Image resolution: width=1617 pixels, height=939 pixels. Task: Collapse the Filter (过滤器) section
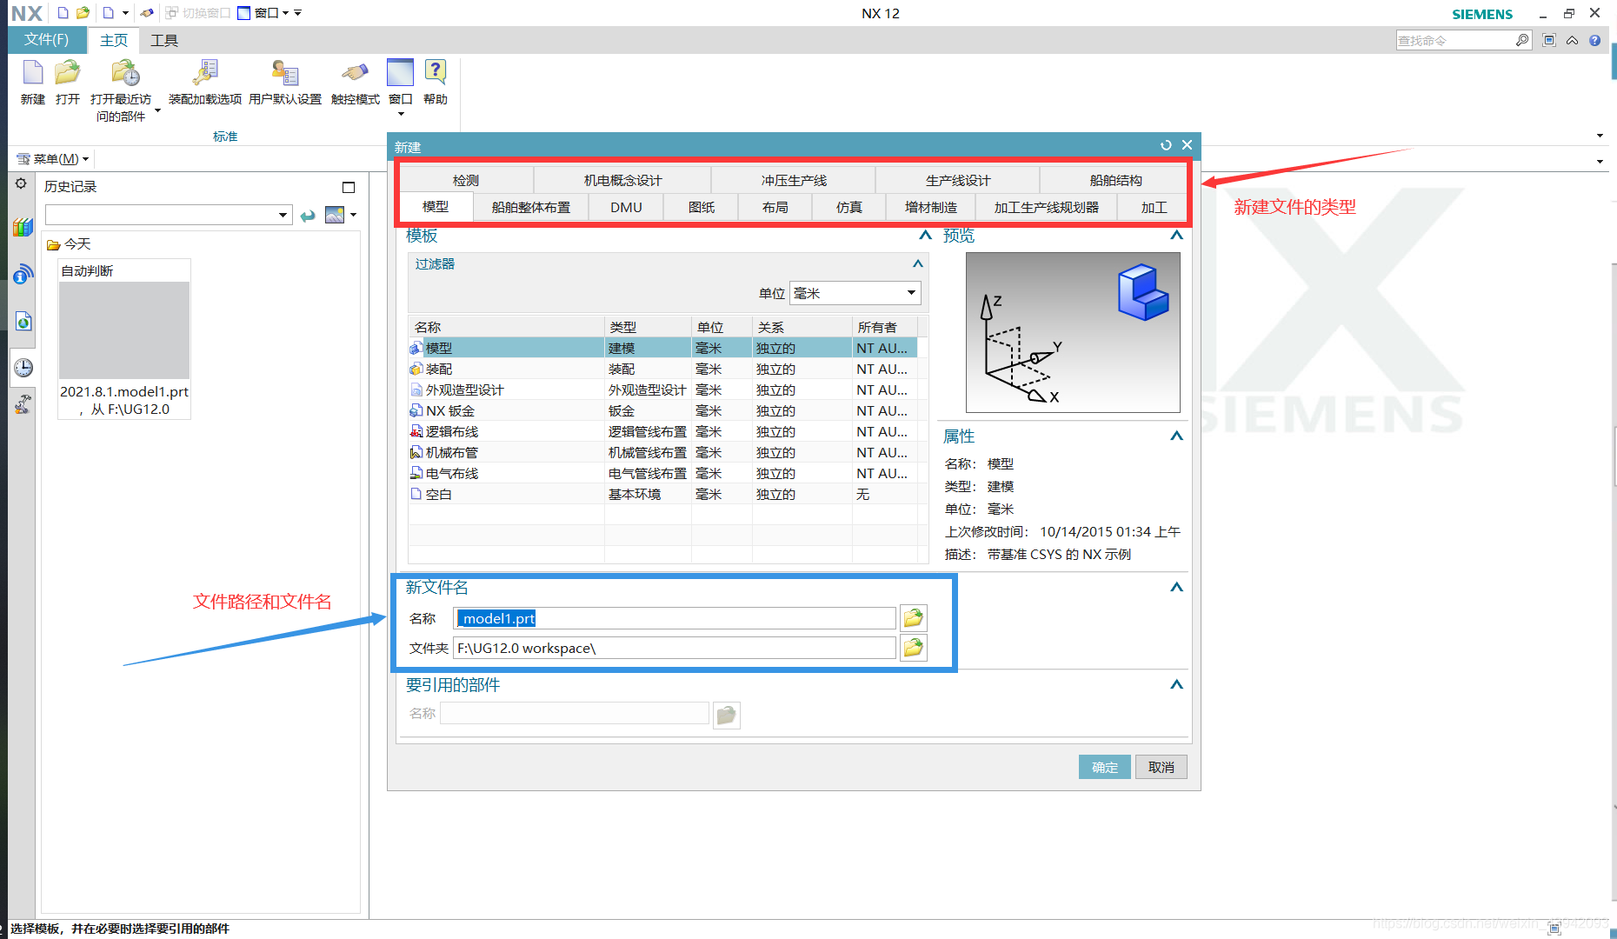pos(917,263)
